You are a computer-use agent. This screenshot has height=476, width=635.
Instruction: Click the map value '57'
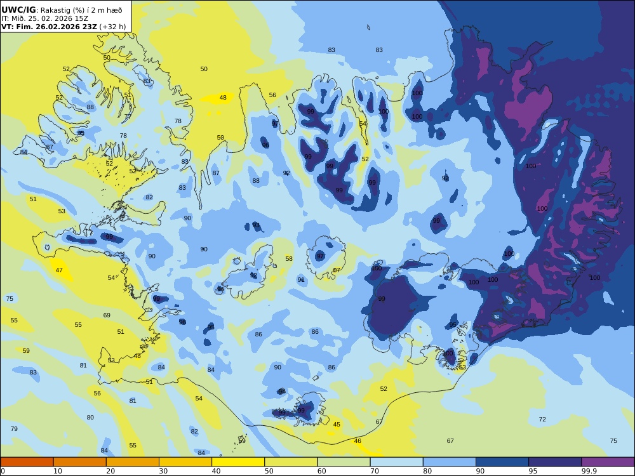tap(337, 270)
